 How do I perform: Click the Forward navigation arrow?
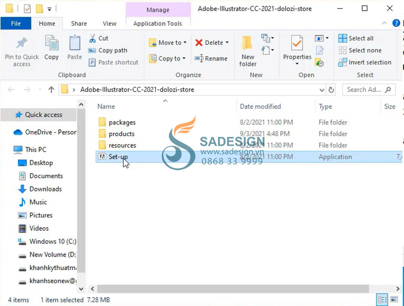click(x=27, y=90)
